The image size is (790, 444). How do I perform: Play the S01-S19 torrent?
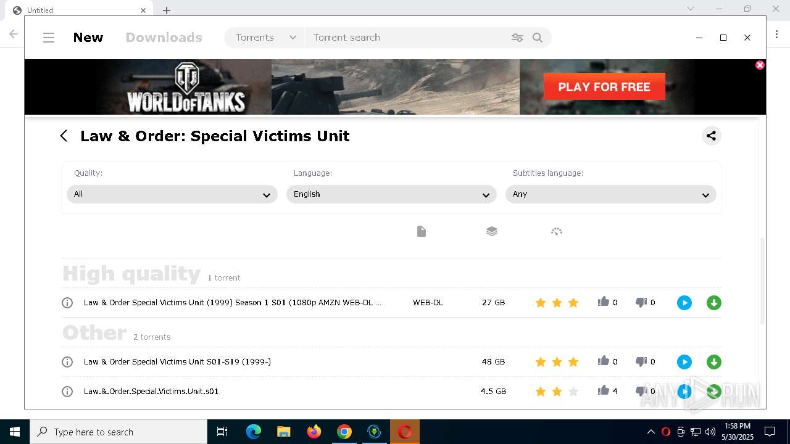point(684,362)
